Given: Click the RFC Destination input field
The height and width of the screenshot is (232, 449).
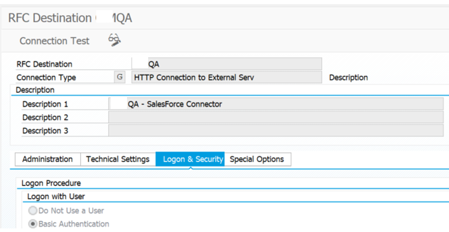Looking at the screenshot, I should [x=226, y=64].
